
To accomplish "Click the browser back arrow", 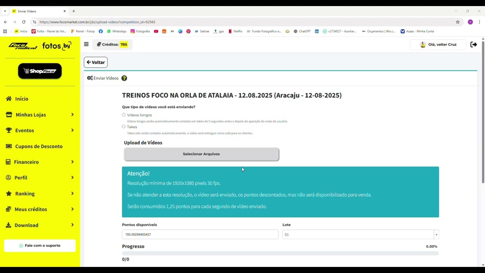I will tap(5, 22).
